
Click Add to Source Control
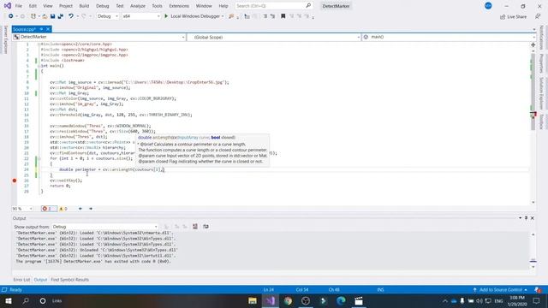coord(500,290)
